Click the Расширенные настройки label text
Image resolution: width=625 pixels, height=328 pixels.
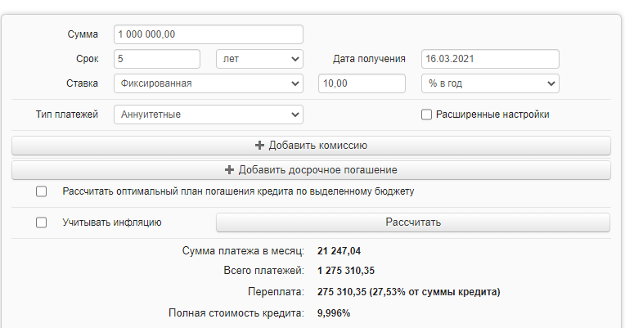[492, 115]
